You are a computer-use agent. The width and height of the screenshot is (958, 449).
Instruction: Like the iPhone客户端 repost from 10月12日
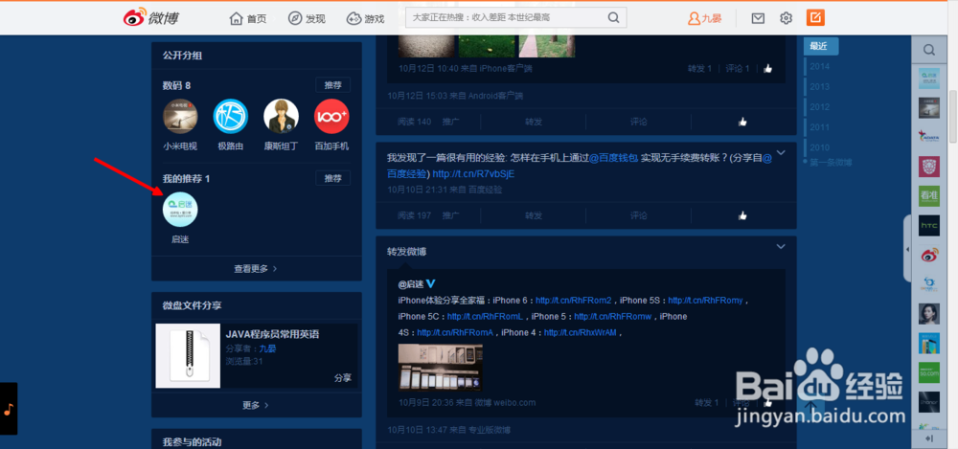pyautogui.click(x=768, y=68)
